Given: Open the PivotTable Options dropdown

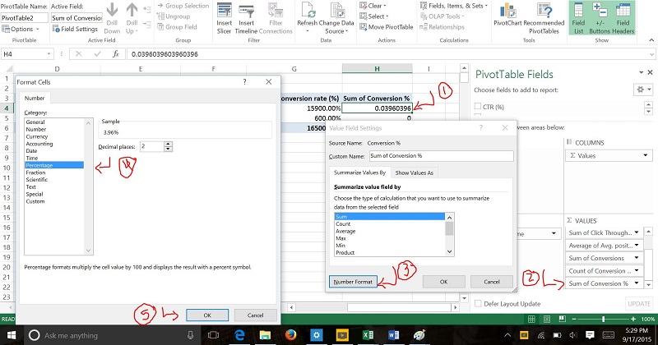Looking at the screenshot, I should pyautogui.click(x=21, y=29).
